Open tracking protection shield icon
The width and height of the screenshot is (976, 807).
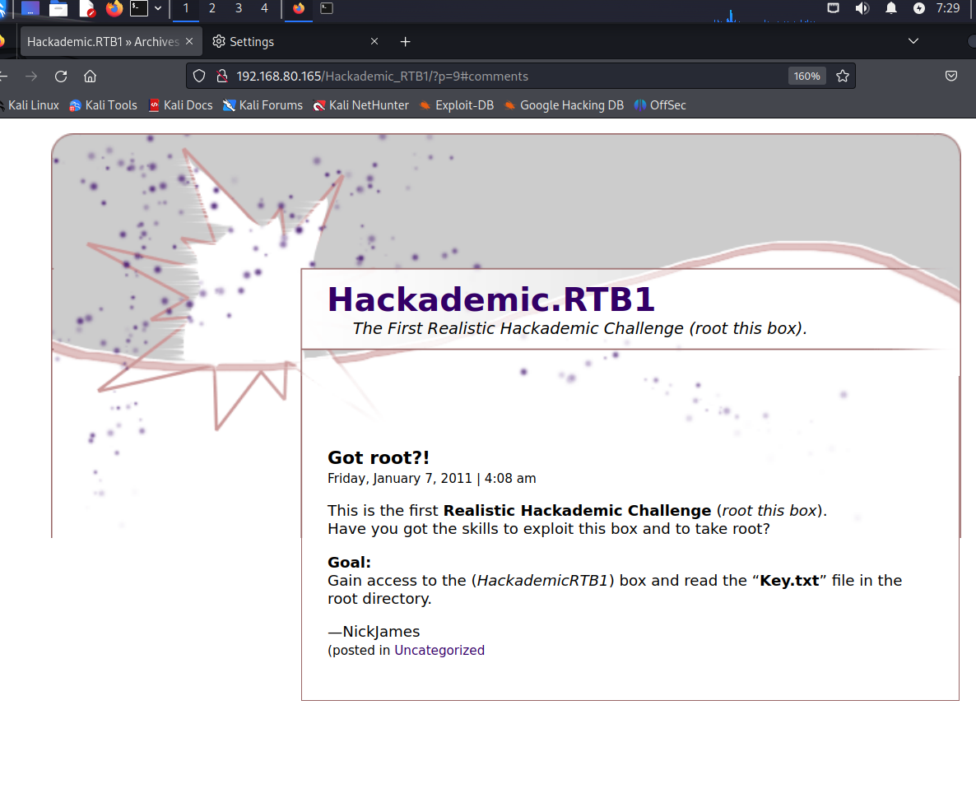pyautogui.click(x=199, y=76)
